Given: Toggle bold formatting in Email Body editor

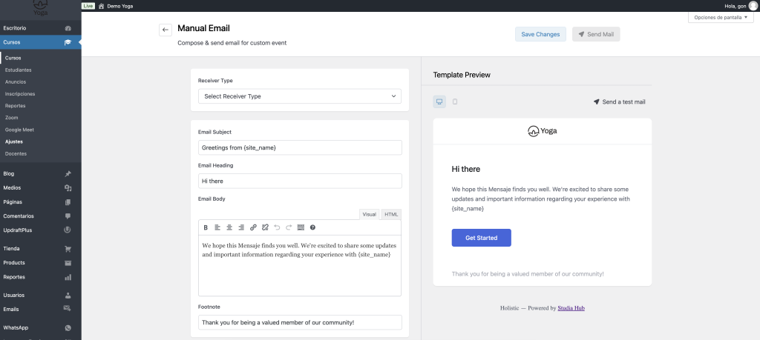Looking at the screenshot, I should tap(206, 227).
